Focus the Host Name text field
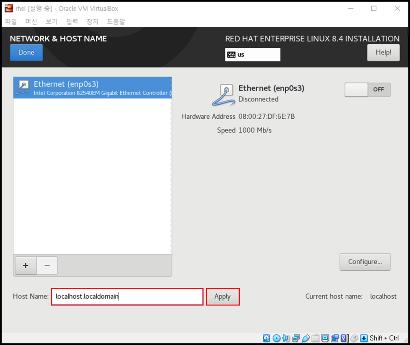The width and height of the screenshot is (410, 345). 127,297
